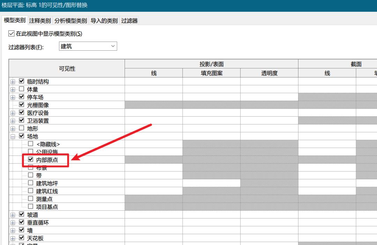Click 临时结构 projection line override cell

(154, 81)
